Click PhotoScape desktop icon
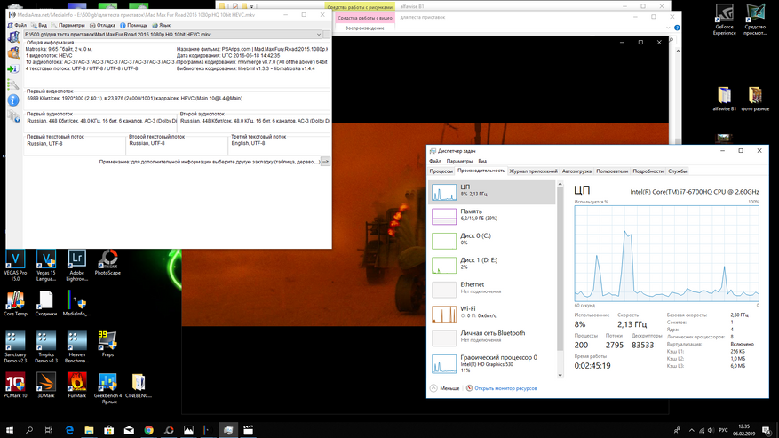The width and height of the screenshot is (779, 438). pos(107,263)
